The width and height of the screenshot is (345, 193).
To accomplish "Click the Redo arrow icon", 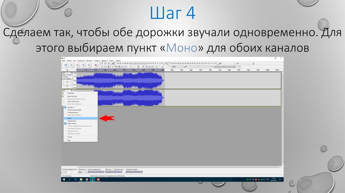I will click(x=133, y=67).
